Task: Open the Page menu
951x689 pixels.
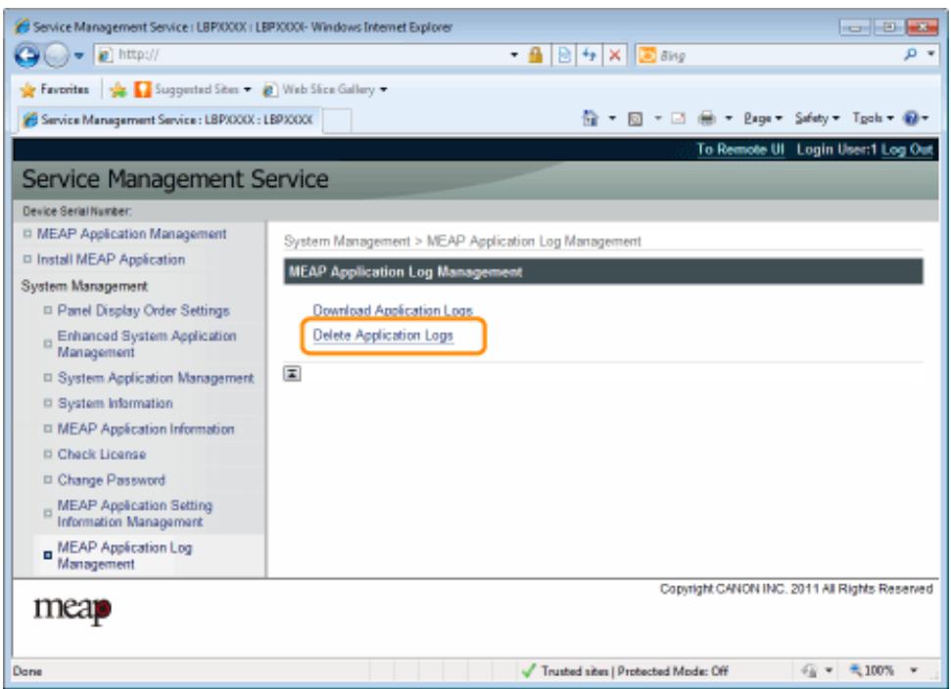Action: click(x=763, y=118)
